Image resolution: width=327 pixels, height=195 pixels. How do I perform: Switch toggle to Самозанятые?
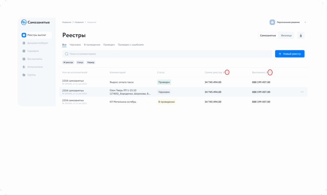click(268, 35)
